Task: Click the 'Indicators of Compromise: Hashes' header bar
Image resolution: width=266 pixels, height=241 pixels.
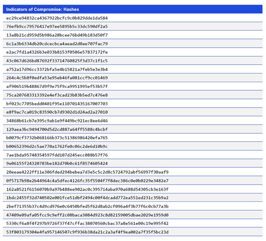Action: click(x=42, y=9)
